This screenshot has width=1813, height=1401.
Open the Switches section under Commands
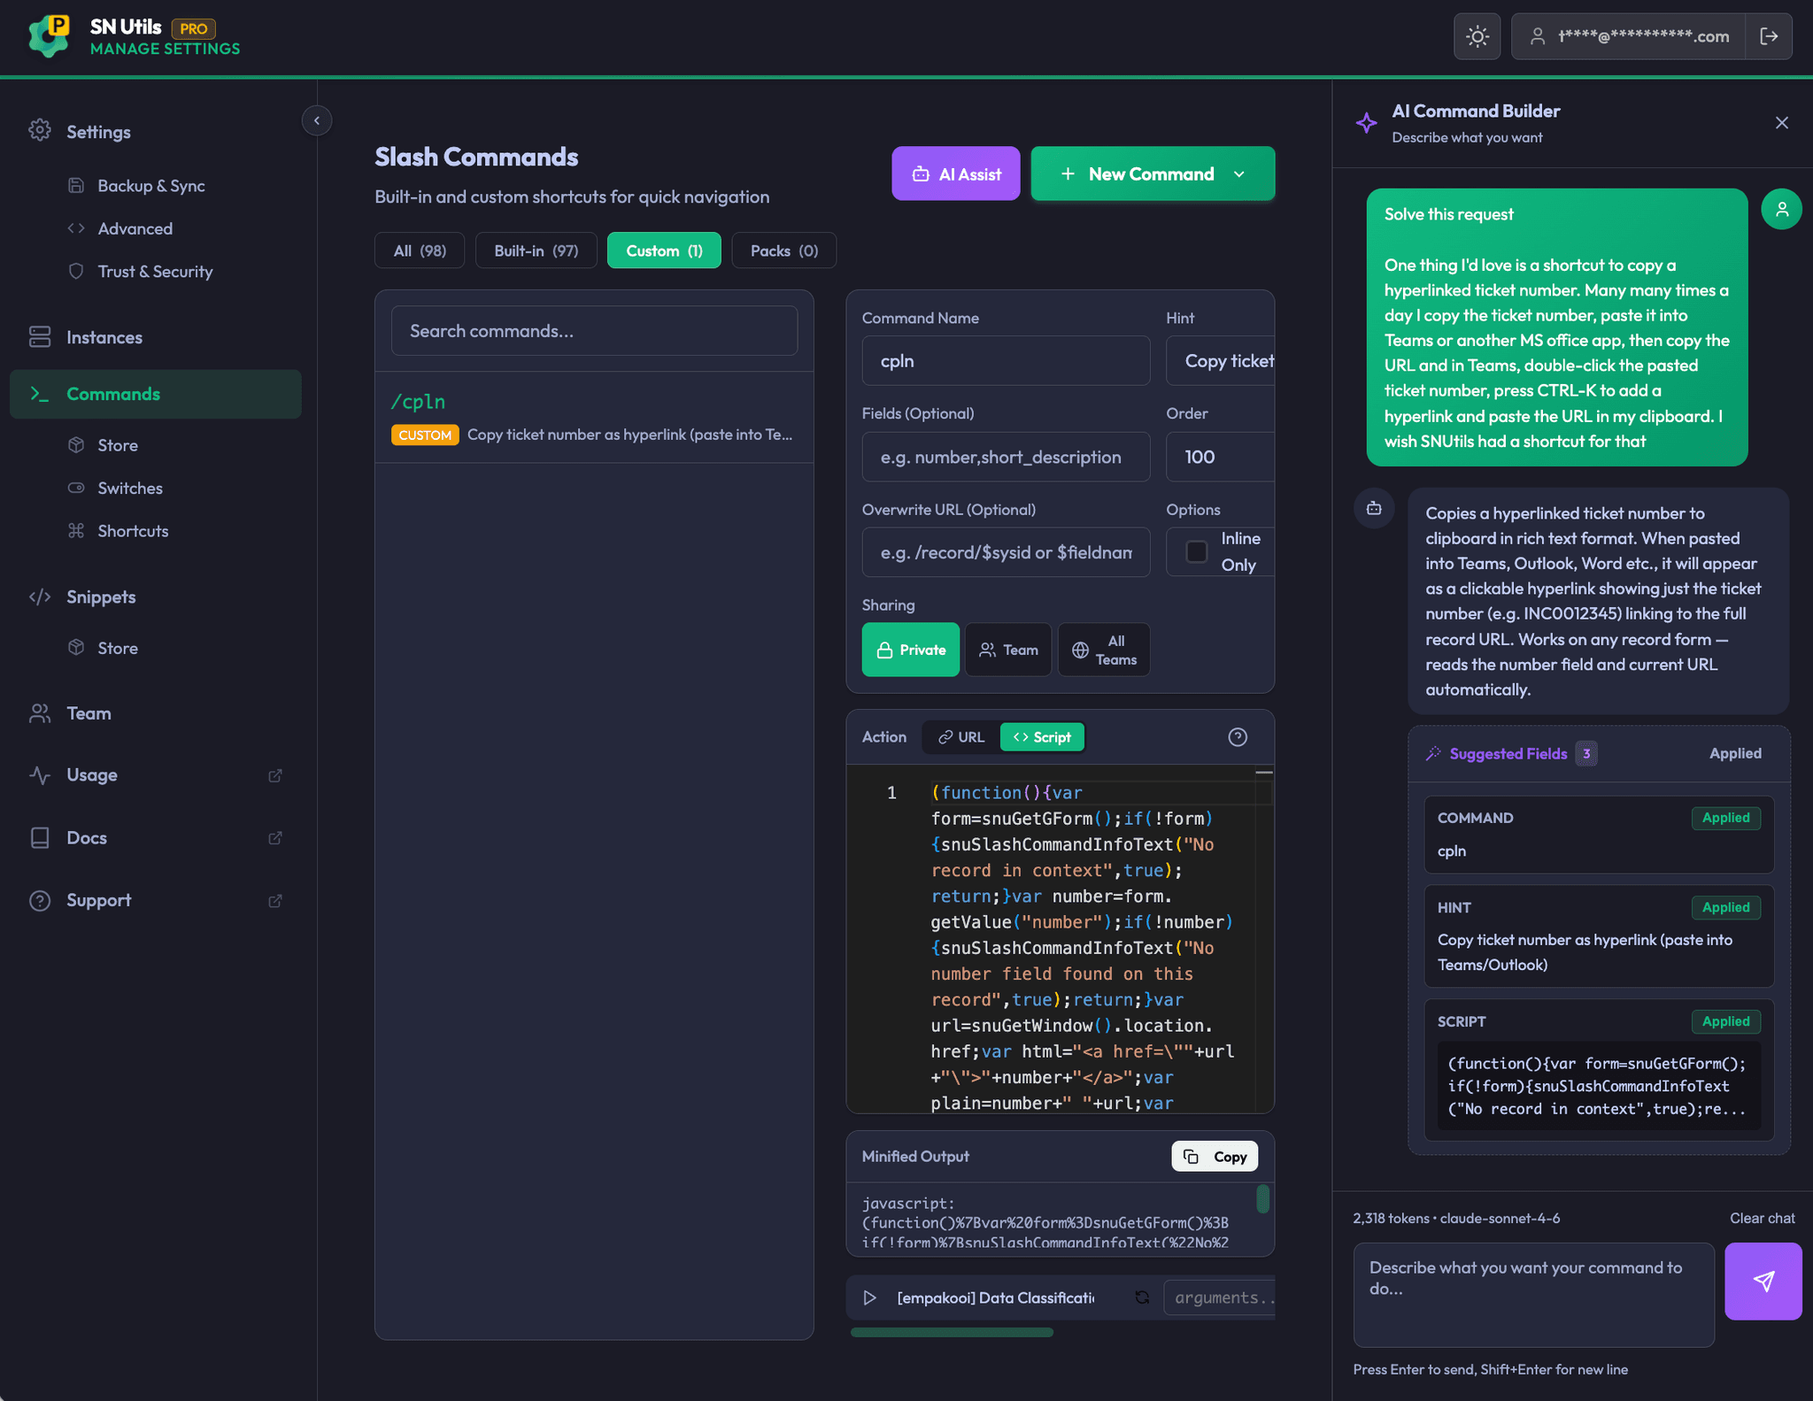click(129, 488)
